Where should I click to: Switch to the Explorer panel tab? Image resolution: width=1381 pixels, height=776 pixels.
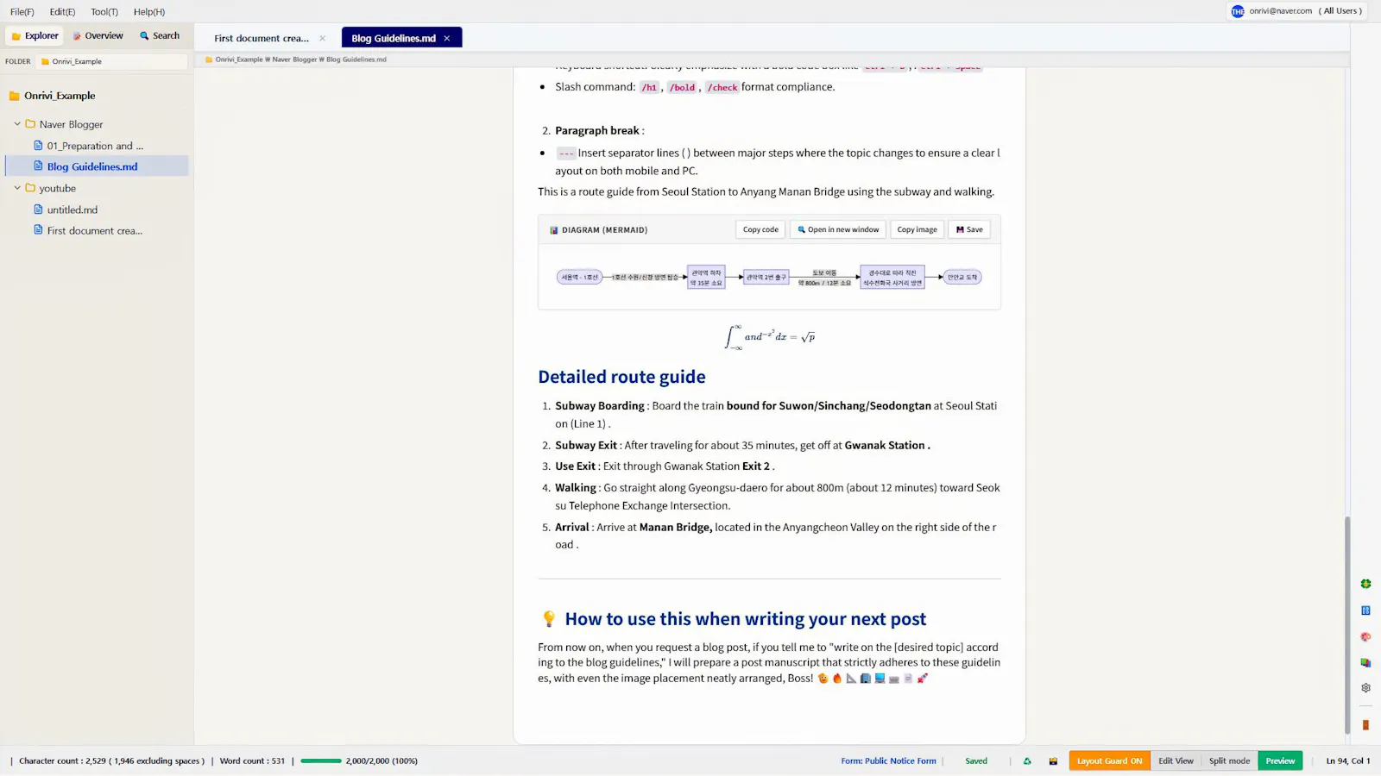click(x=35, y=35)
